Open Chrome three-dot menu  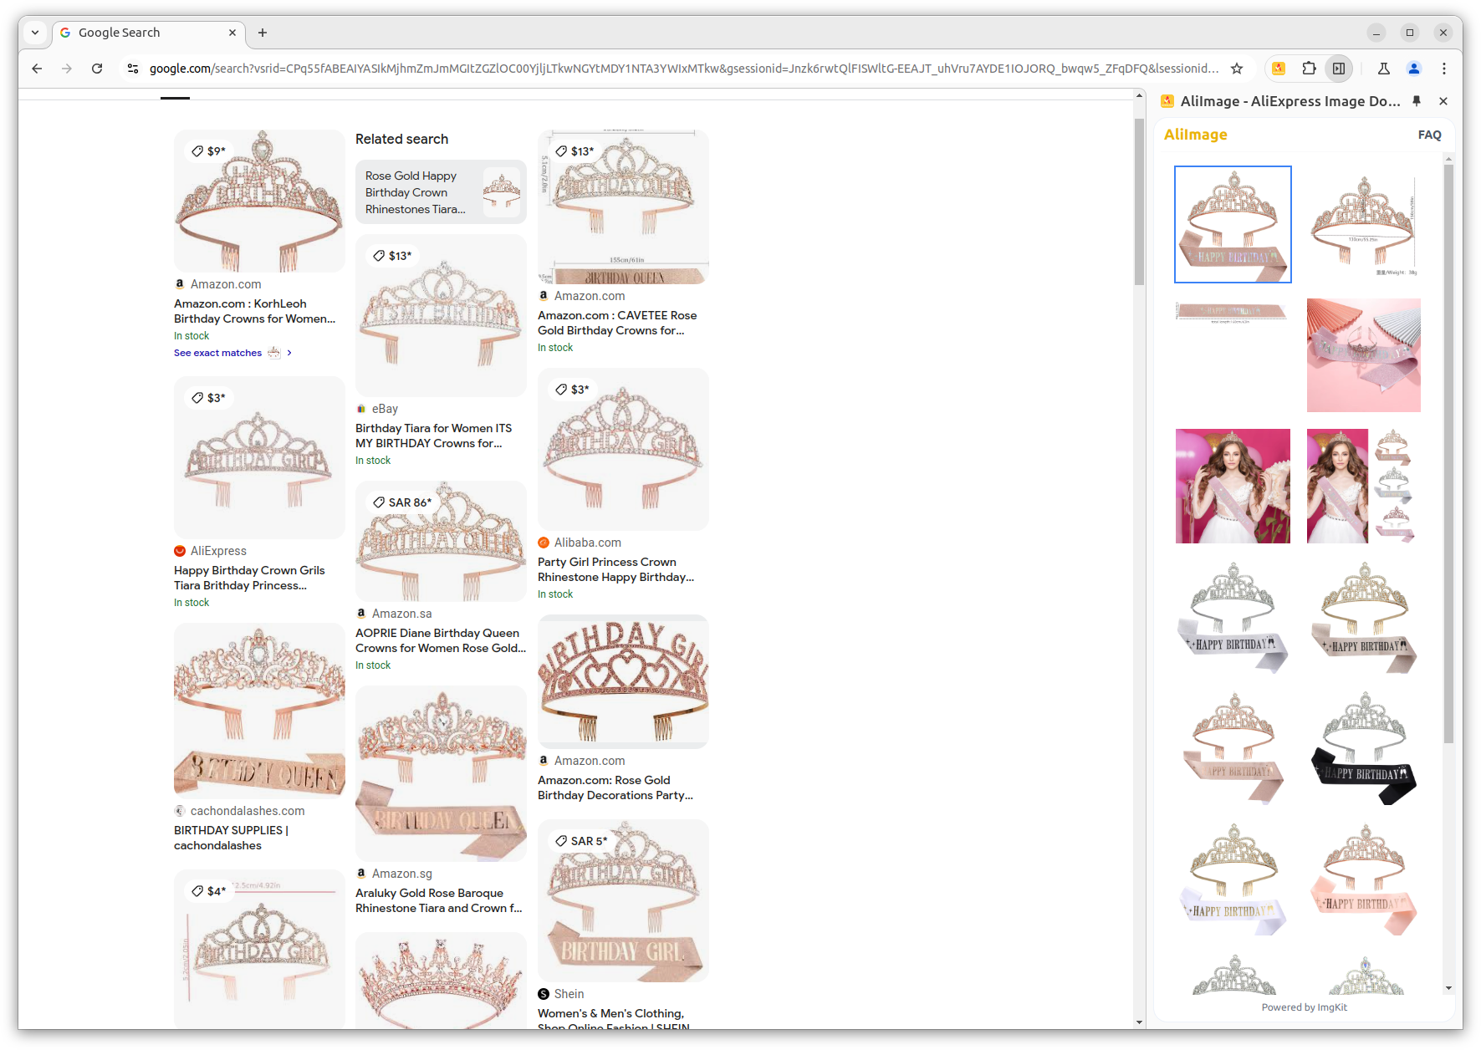pyautogui.click(x=1444, y=69)
